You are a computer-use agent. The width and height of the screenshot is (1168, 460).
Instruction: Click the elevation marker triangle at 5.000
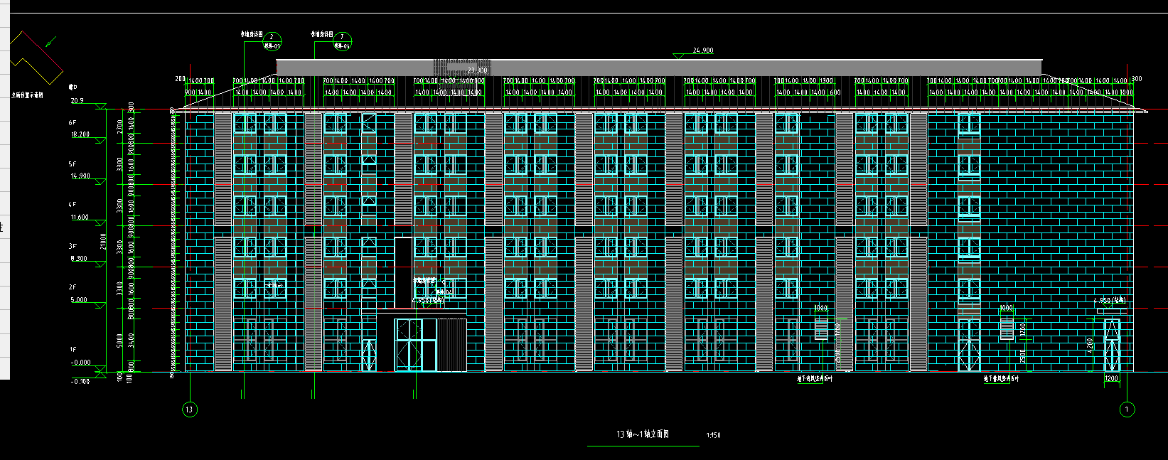(100, 306)
